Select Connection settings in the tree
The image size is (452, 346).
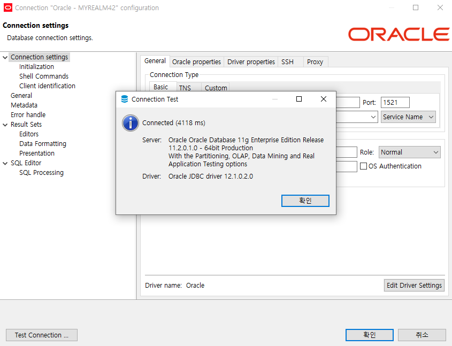(x=40, y=57)
